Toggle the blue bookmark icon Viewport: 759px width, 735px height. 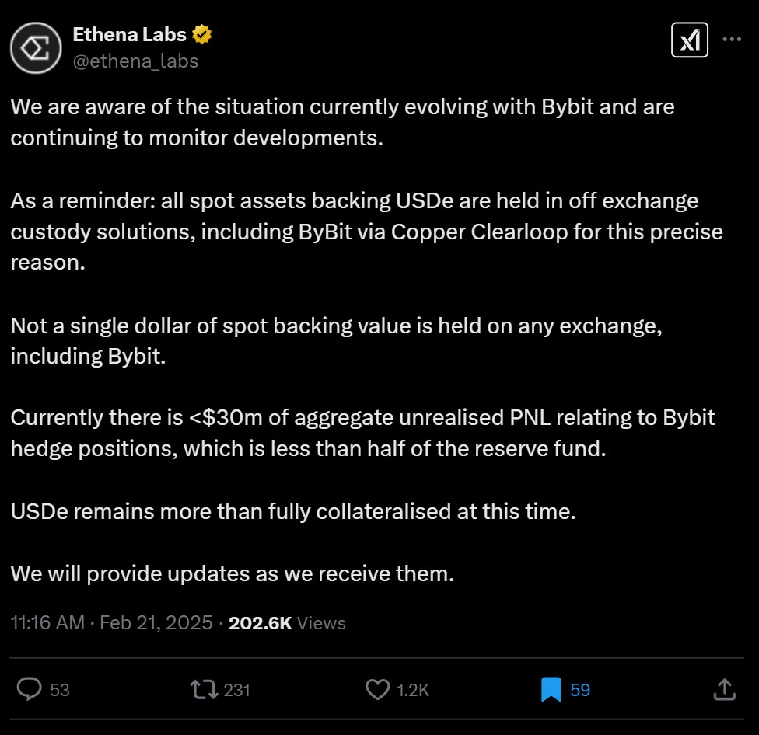pos(551,688)
